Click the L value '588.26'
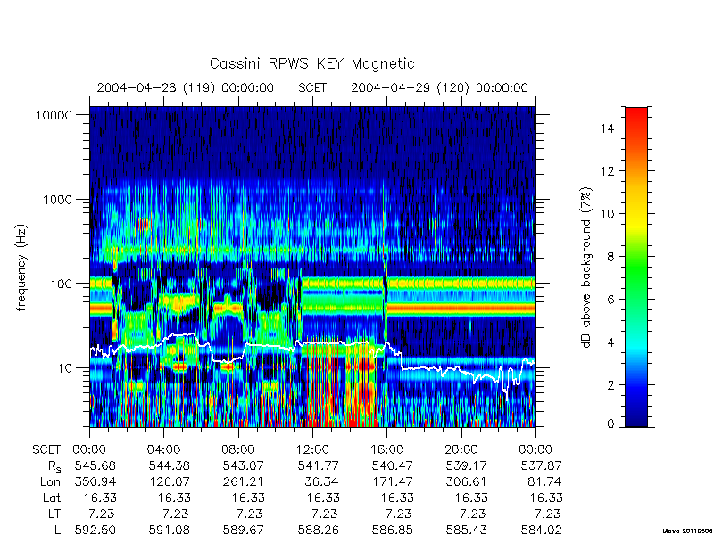Screen dimensions: 714x535 click(x=319, y=530)
